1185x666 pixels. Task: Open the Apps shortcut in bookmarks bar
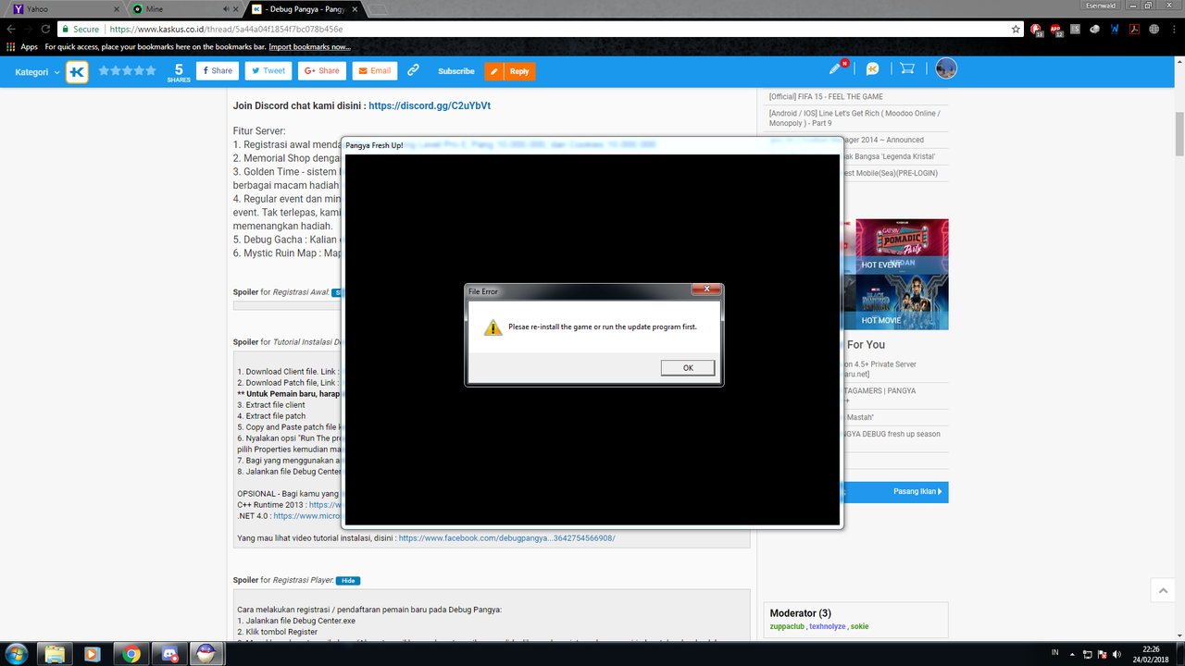[22, 46]
